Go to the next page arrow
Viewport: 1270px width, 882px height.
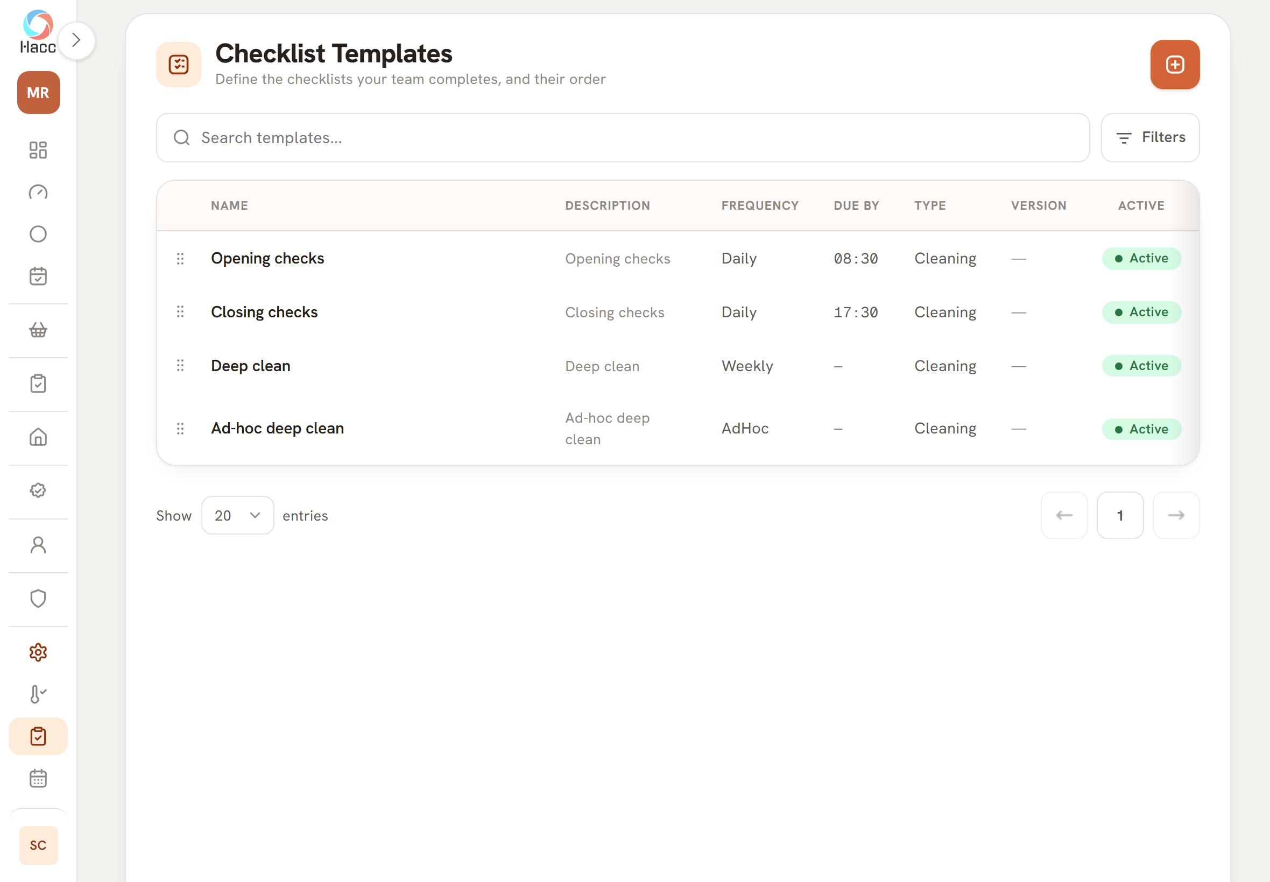click(1176, 515)
